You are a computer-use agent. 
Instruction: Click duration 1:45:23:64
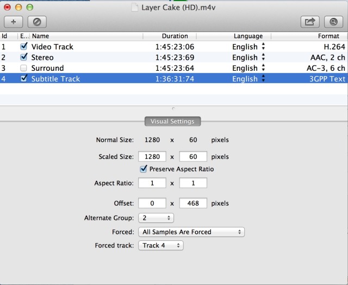(x=175, y=68)
